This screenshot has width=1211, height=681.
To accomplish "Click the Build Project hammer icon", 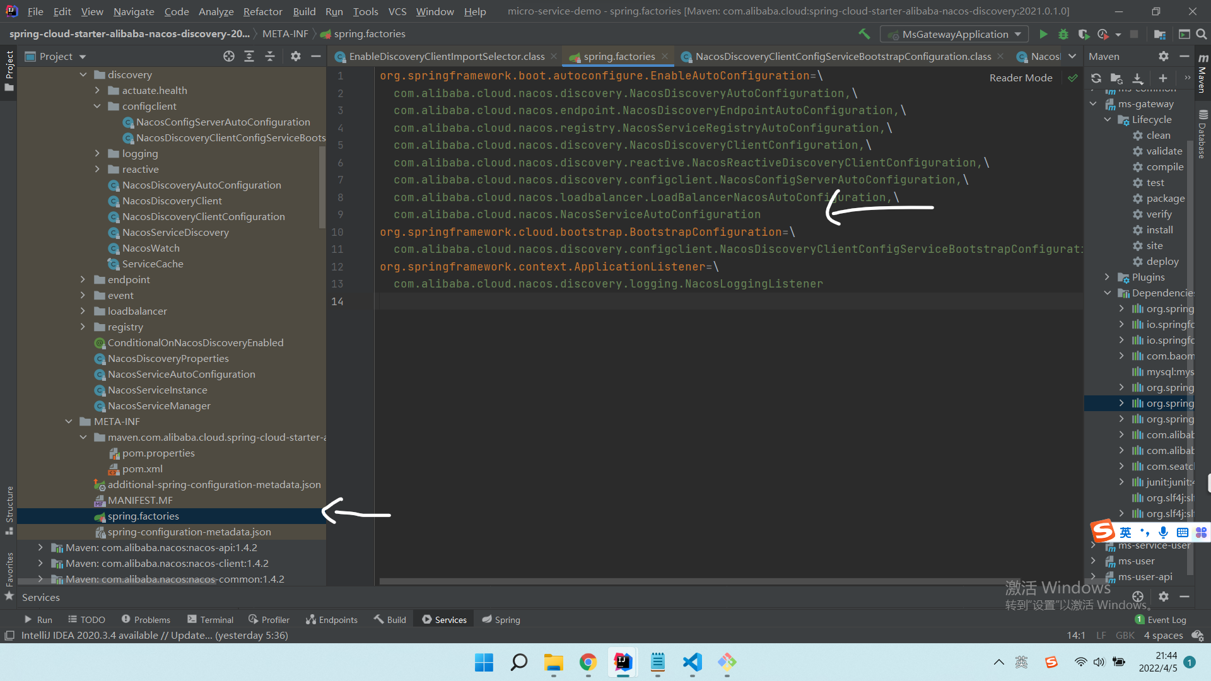I will tap(864, 34).
